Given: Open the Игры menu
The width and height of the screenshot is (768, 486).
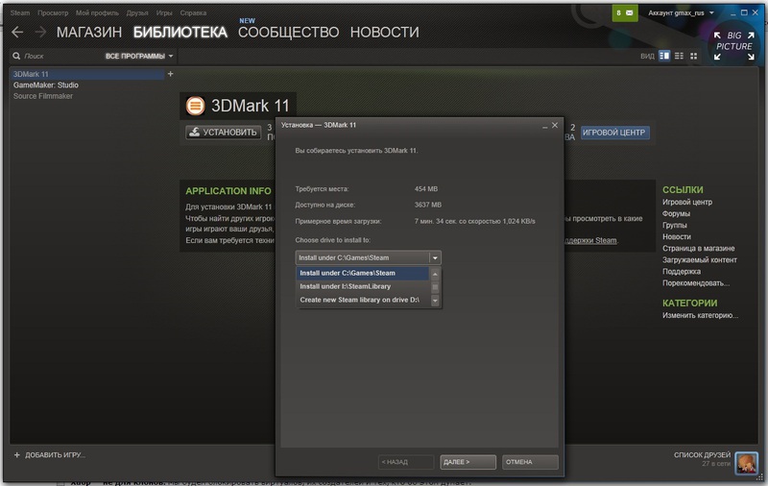Looking at the screenshot, I should tap(164, 12).
